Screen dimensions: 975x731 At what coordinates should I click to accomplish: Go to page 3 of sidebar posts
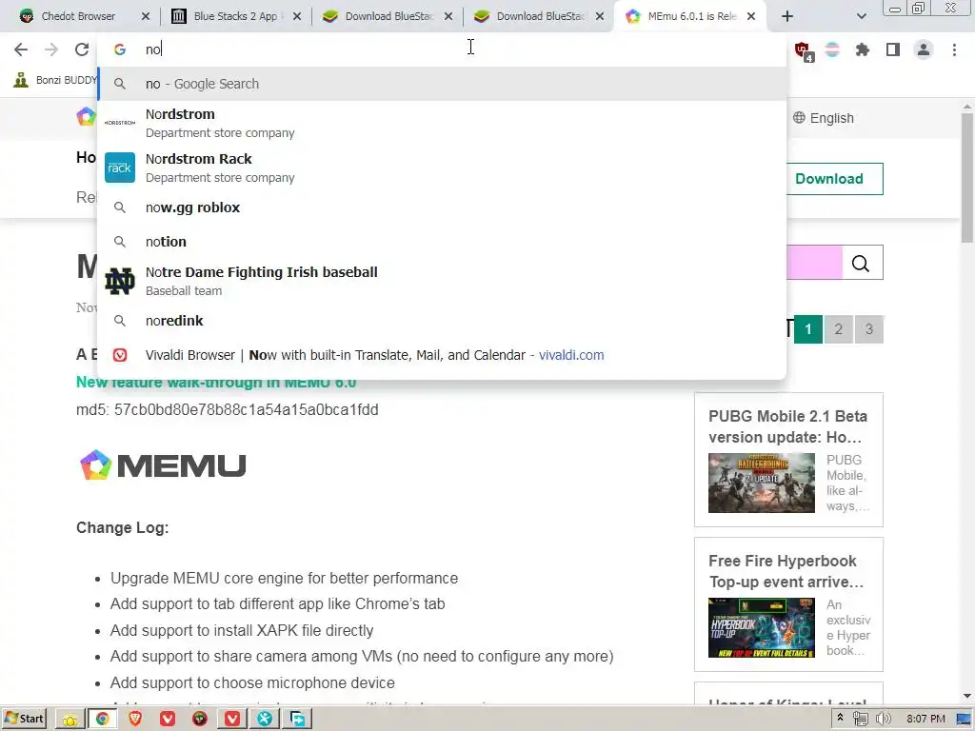[x=868, y=328]
